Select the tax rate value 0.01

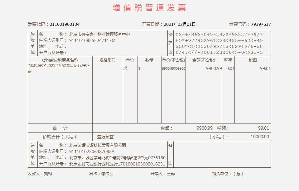click(230, 68)
